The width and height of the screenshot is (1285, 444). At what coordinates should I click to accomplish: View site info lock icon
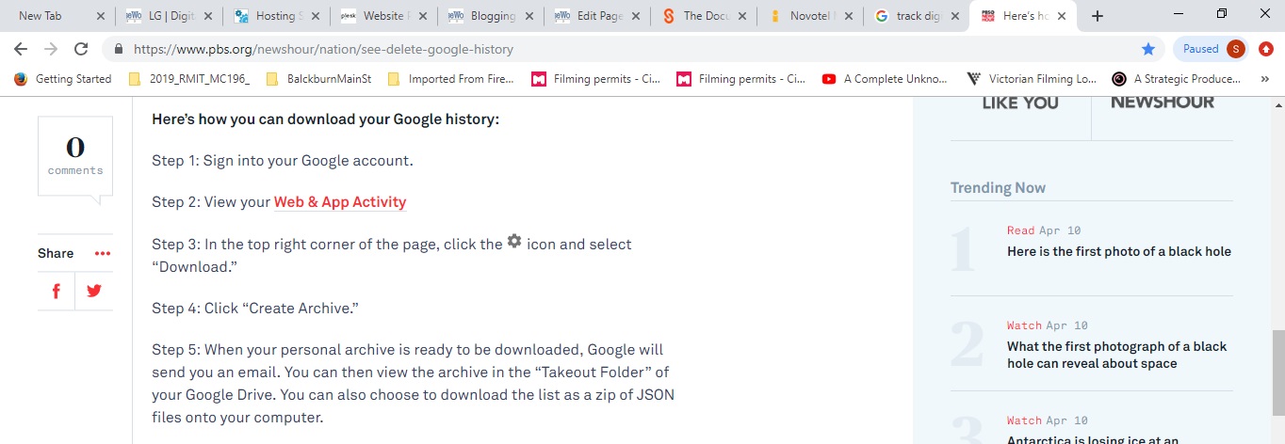119,49
